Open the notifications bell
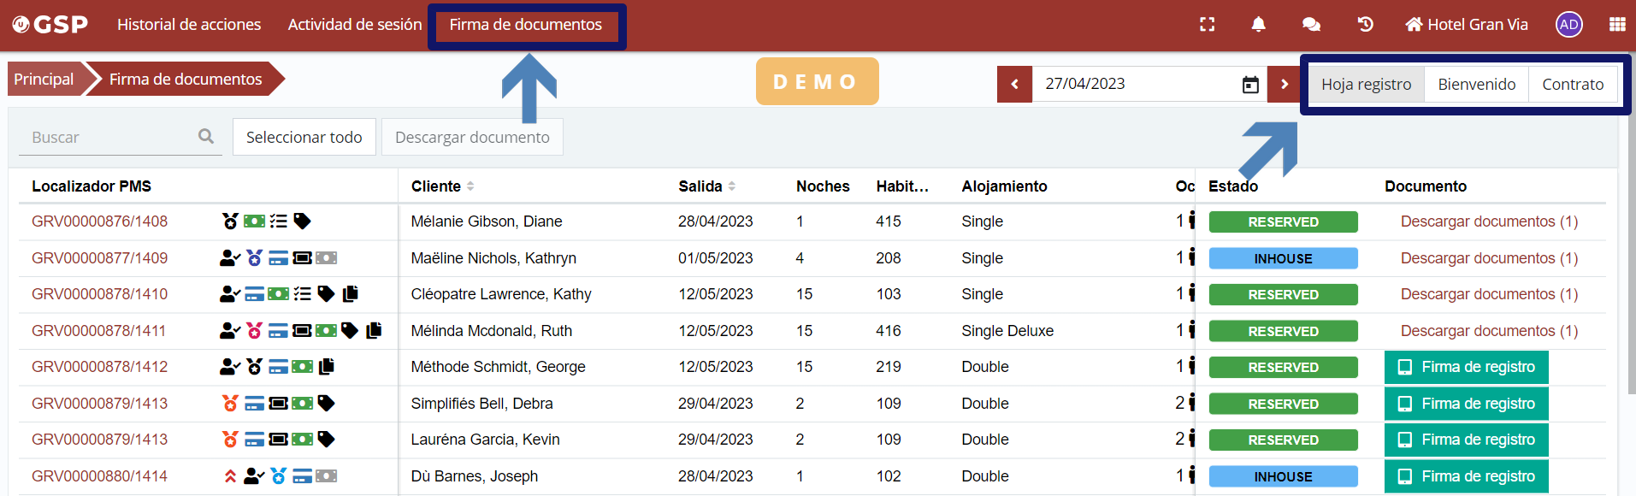This screenshot has height=496, width=1636. (1258, 25)
